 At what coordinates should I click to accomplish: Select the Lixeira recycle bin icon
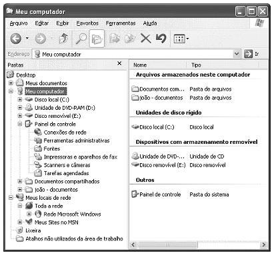(20, 230)
